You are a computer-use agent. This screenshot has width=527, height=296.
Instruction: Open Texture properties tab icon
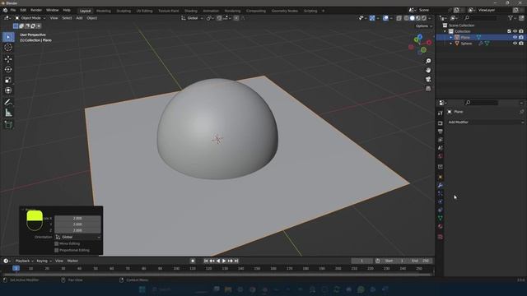tap(441, 237)
